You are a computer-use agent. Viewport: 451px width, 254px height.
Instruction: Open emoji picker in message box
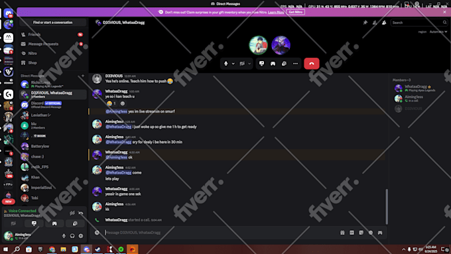pos(371,232)
